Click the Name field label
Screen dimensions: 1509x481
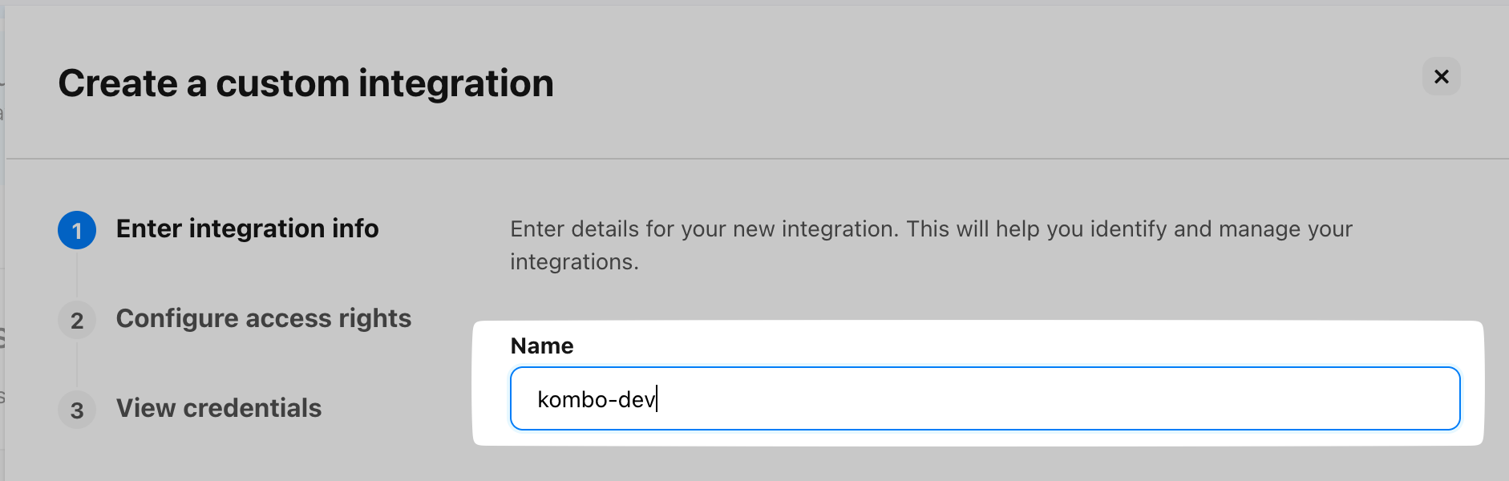(x=542, y=346)
